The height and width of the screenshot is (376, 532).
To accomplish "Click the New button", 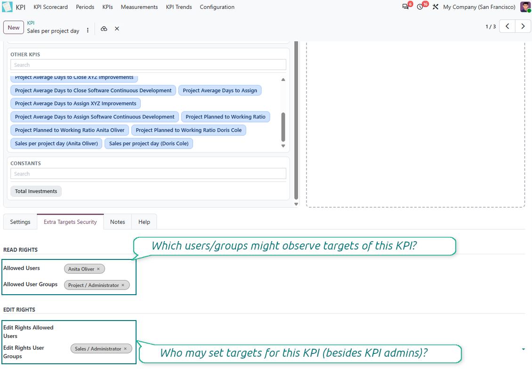I will point(14,27).
